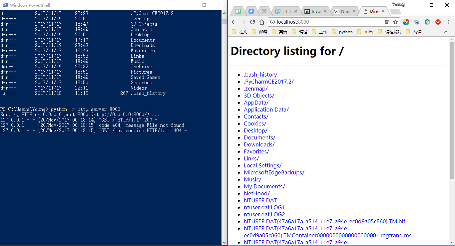Click the Chrome back arrow

pos(234,22)
